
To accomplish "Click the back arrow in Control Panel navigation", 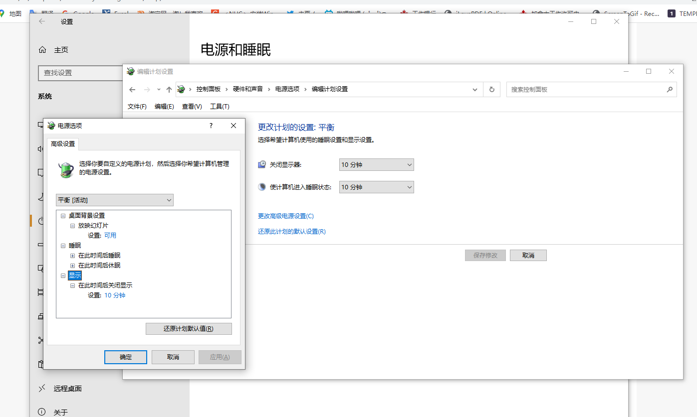I will (x=132, y=90).
